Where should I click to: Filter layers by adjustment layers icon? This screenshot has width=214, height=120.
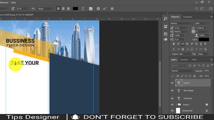[194, 66]
